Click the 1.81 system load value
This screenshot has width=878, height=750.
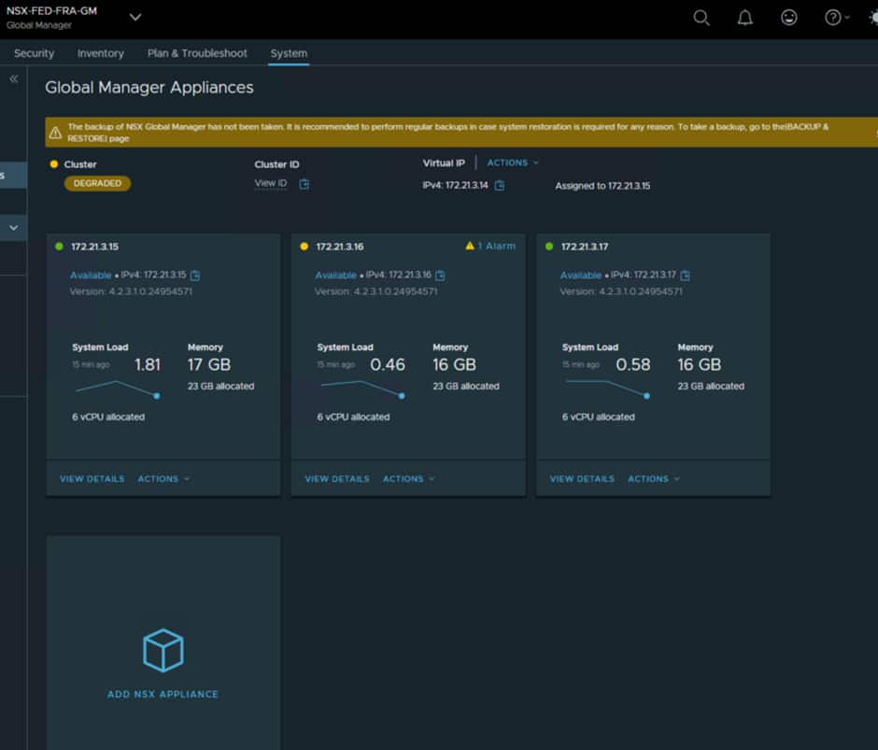point(148,364)
